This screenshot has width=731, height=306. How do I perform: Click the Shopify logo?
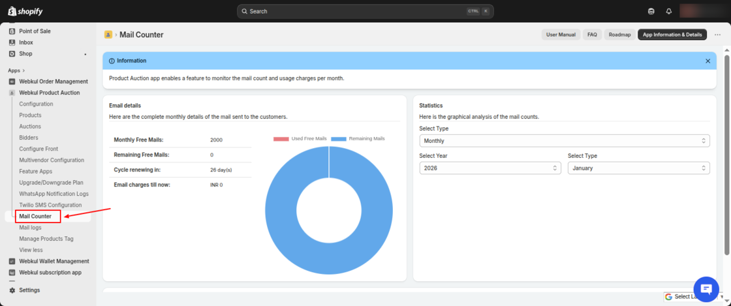point(25,10)
